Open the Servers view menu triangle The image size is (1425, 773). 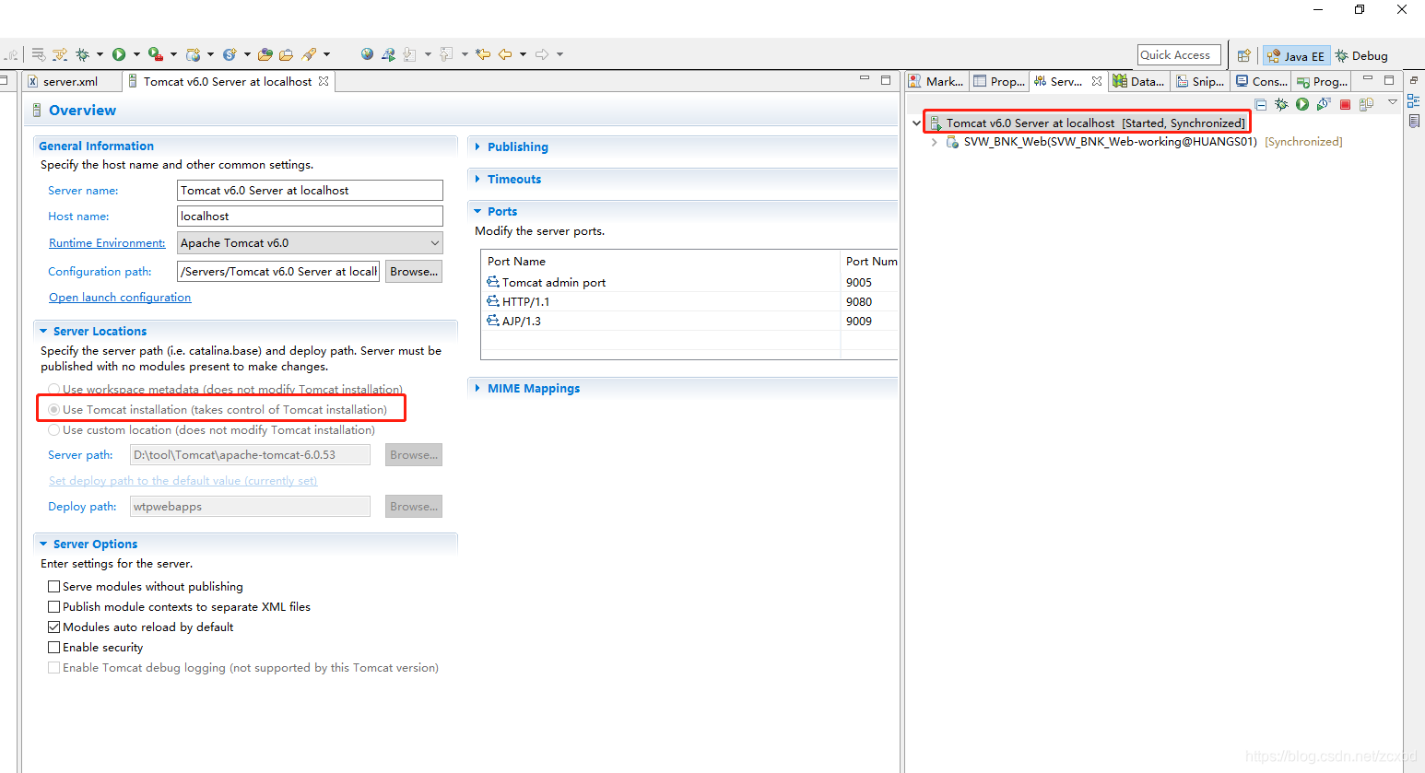click(1393, 102)
